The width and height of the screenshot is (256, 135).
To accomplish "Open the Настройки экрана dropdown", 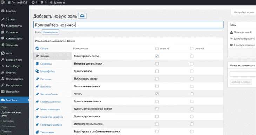I will (244, 12).
